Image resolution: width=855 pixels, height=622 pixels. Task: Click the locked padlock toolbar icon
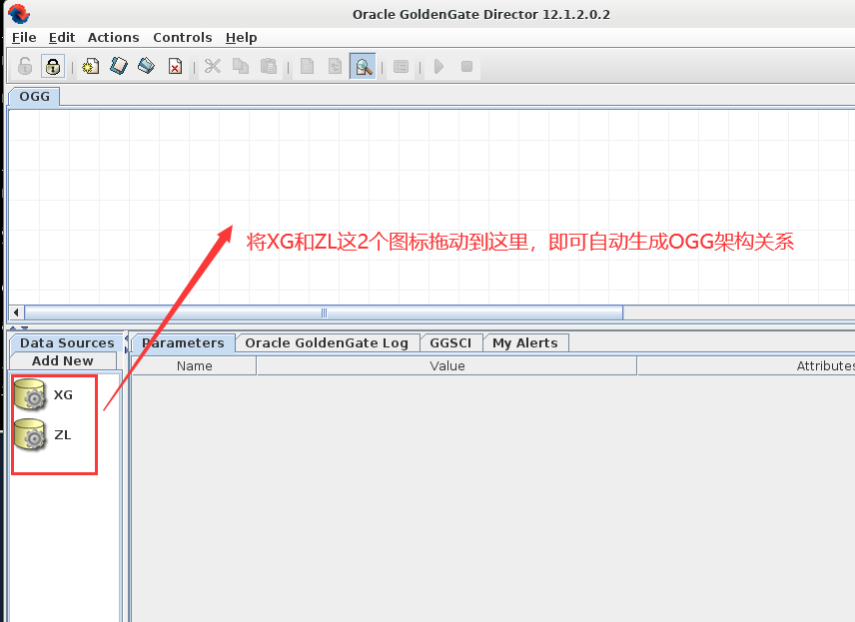53,67
